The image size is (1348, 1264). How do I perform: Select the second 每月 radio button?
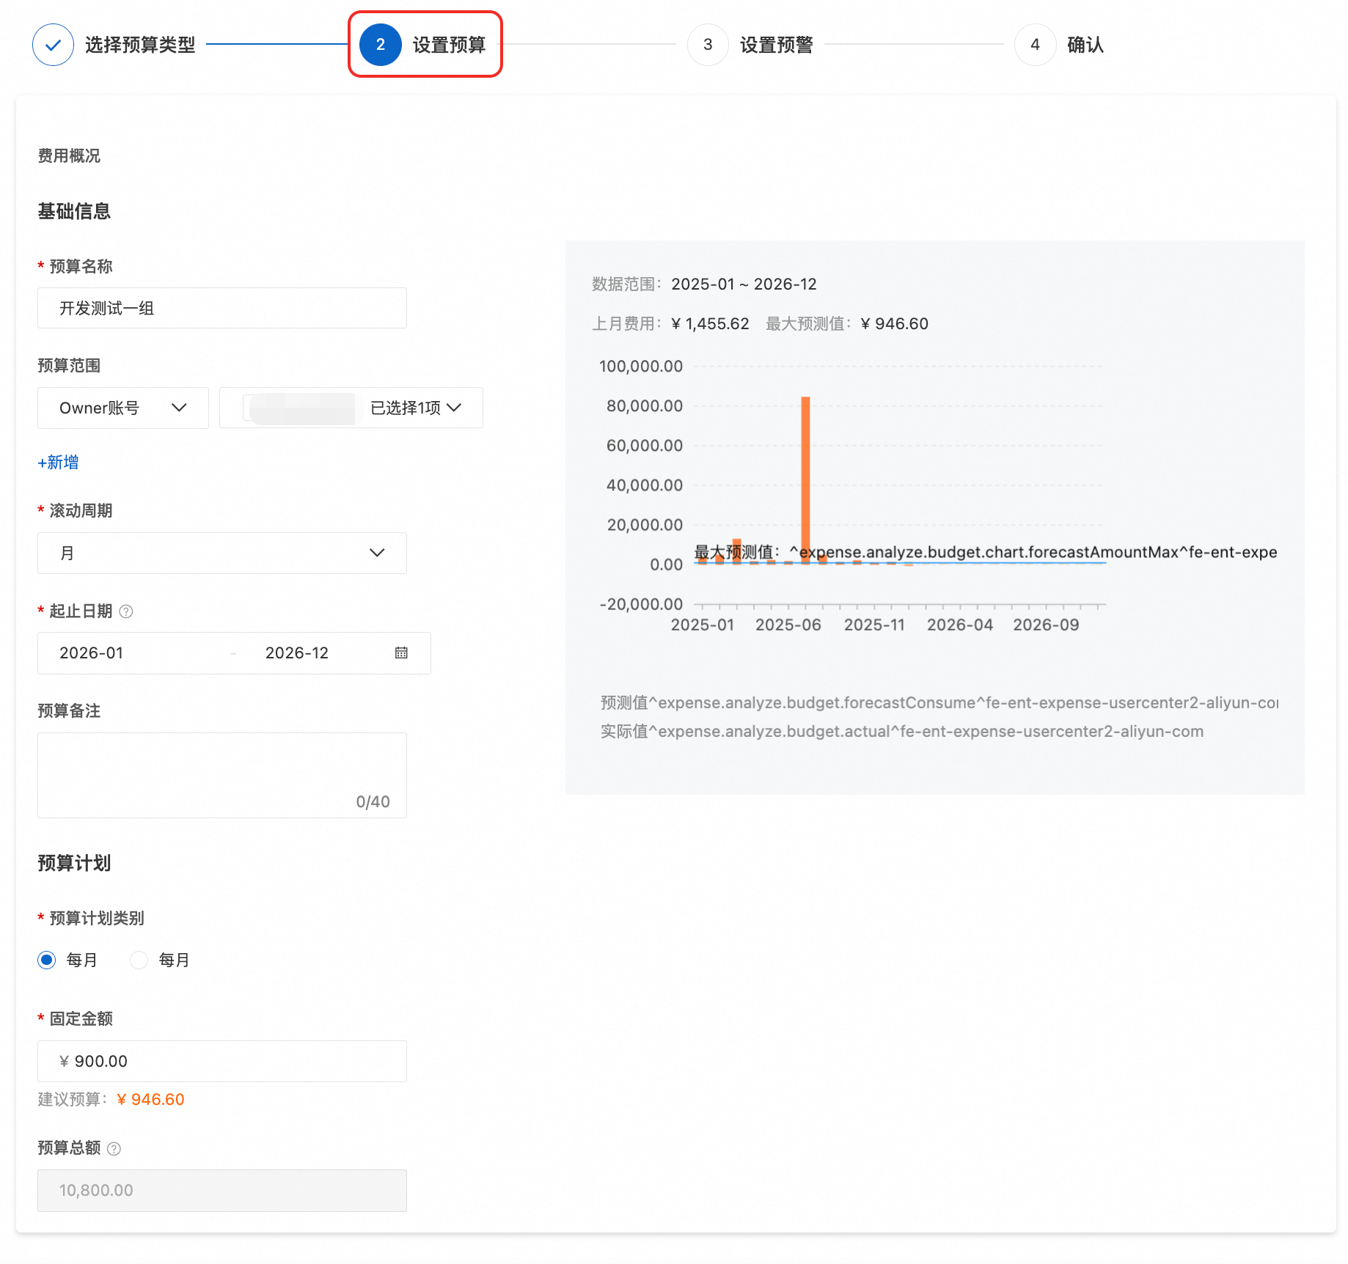(x=139, y=960)
